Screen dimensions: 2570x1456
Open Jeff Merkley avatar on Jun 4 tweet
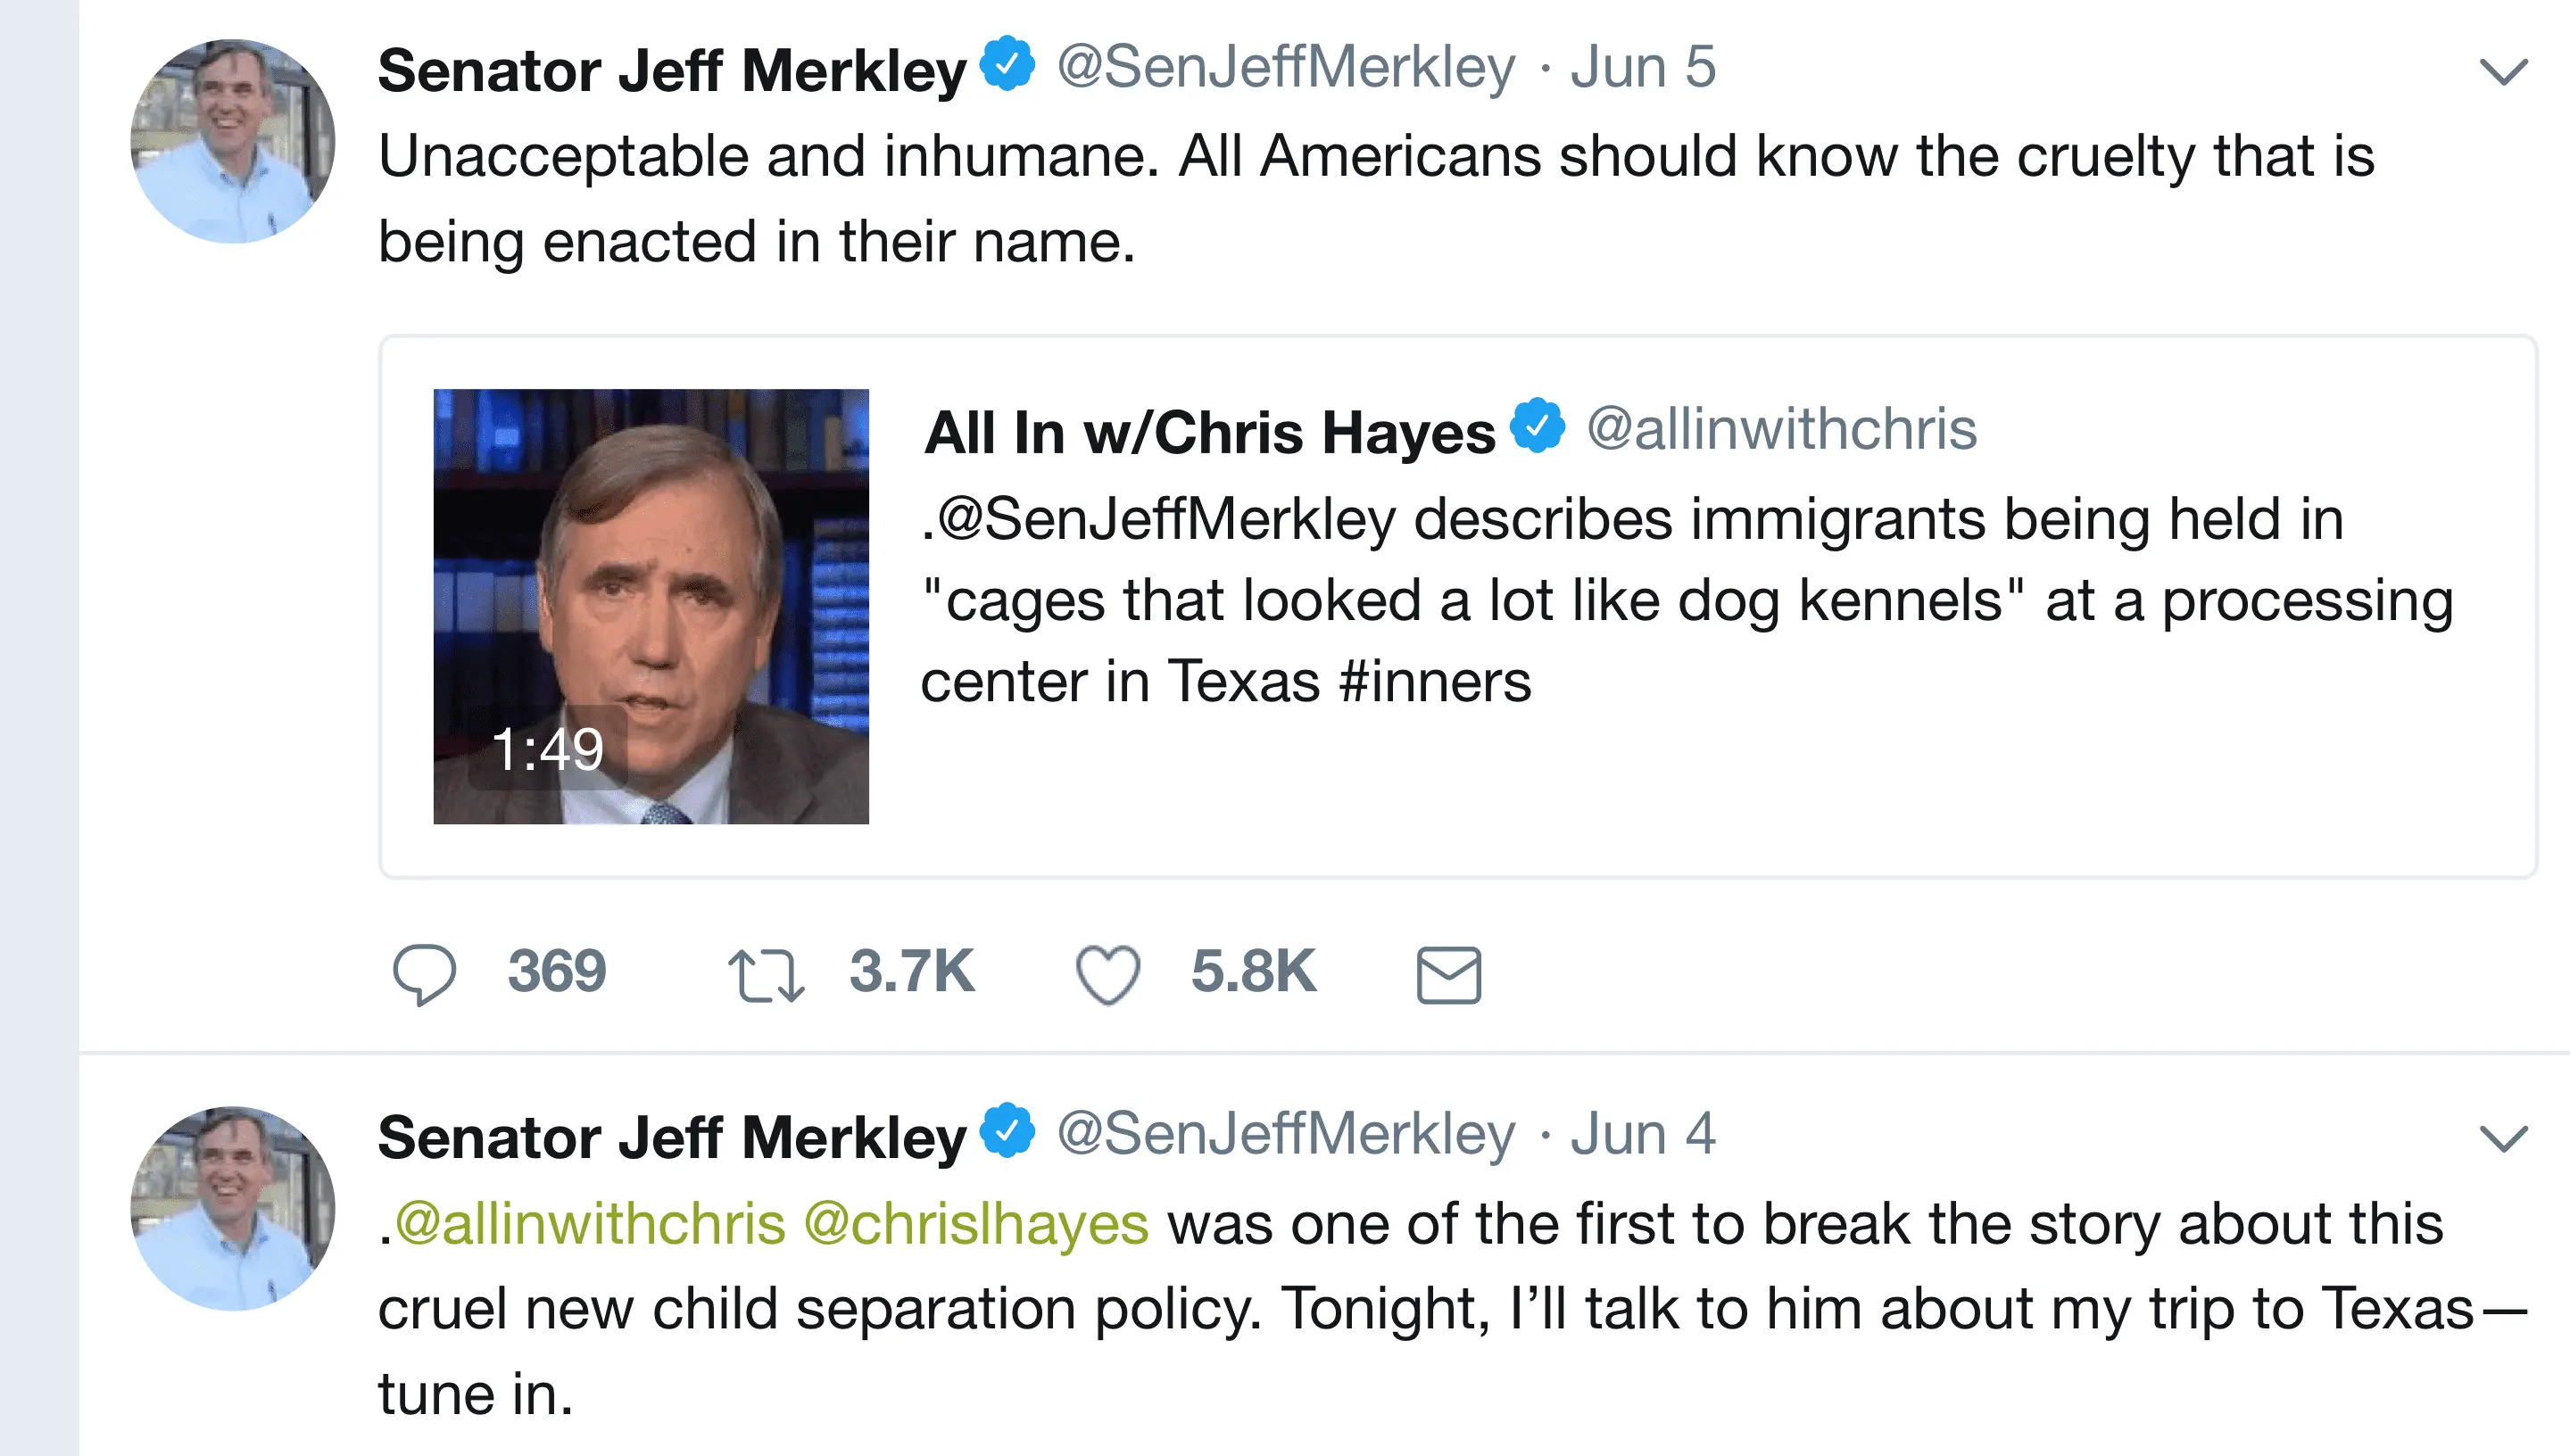tap(232, 1208)
